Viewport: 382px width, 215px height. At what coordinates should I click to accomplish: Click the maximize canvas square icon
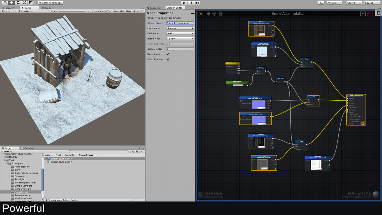click(378, 13)
